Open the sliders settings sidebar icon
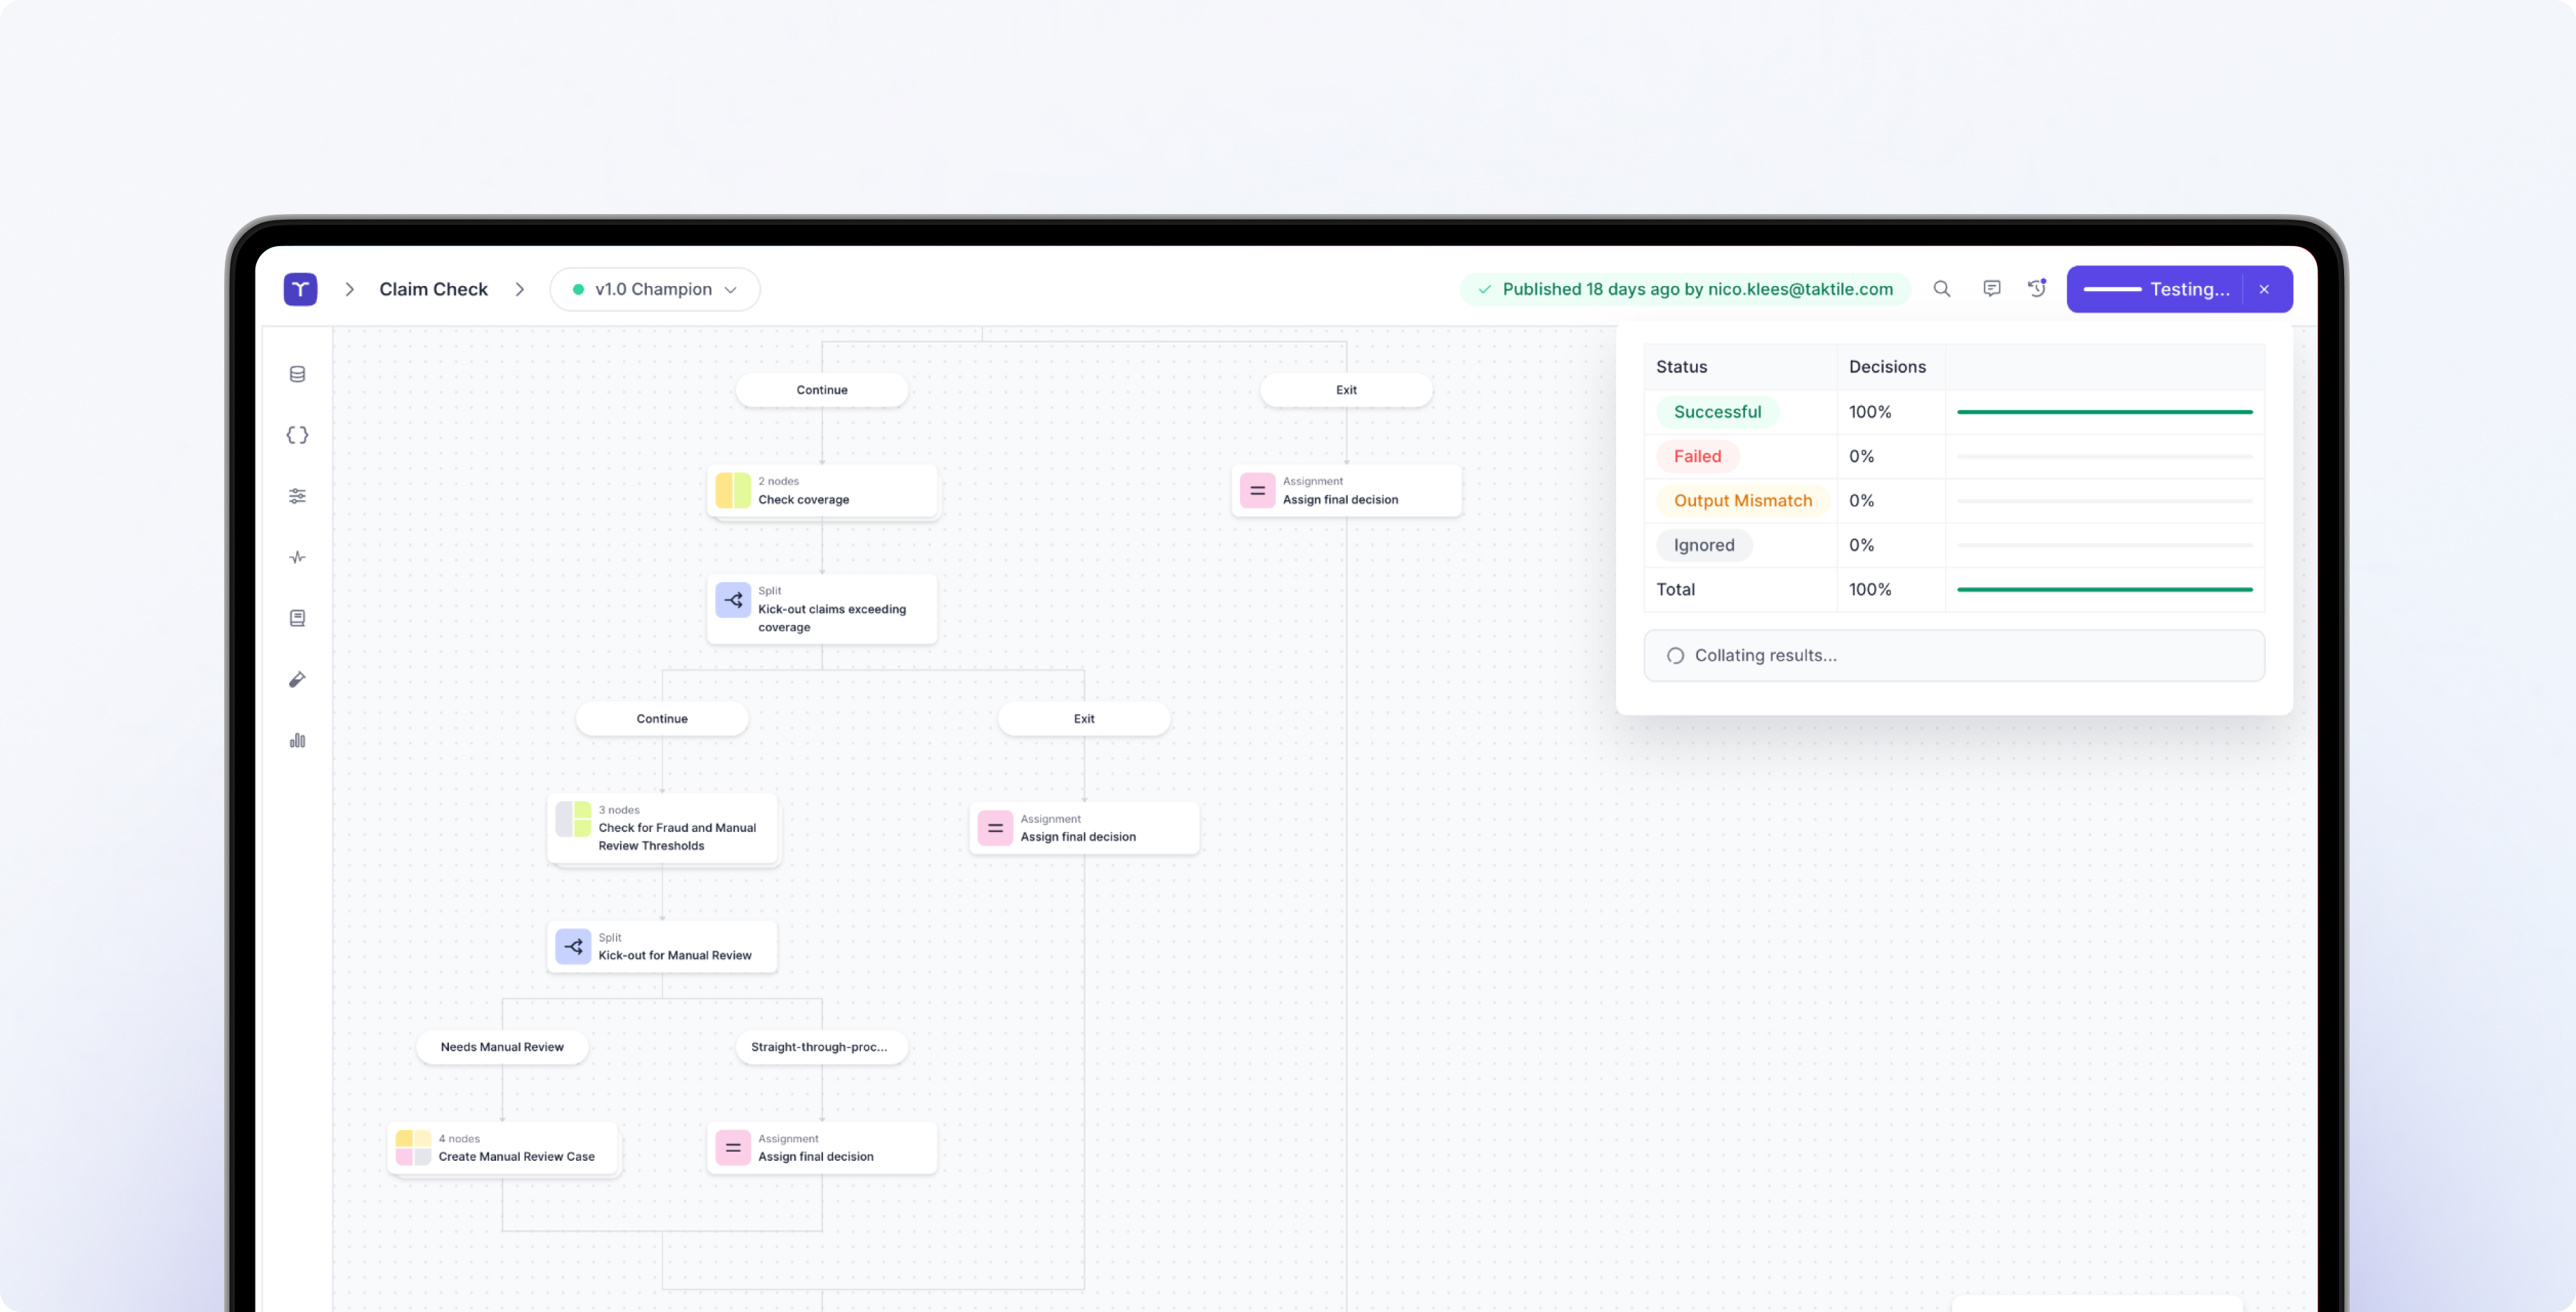 [297, 497]
